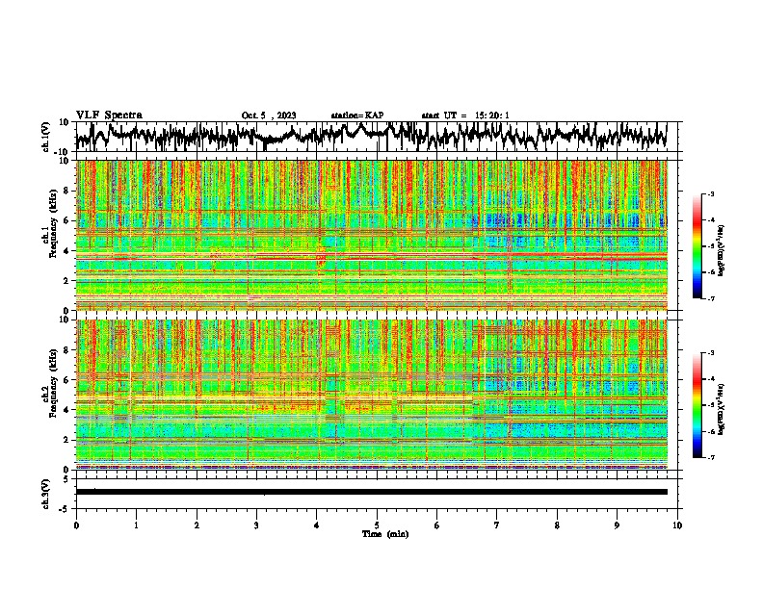This screenshot has height=589, width=763.
Task: Click the "VLF Spectra" plot title
Action: pos(109,115)
